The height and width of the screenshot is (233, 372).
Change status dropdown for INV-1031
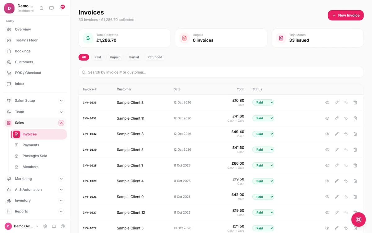263,118
